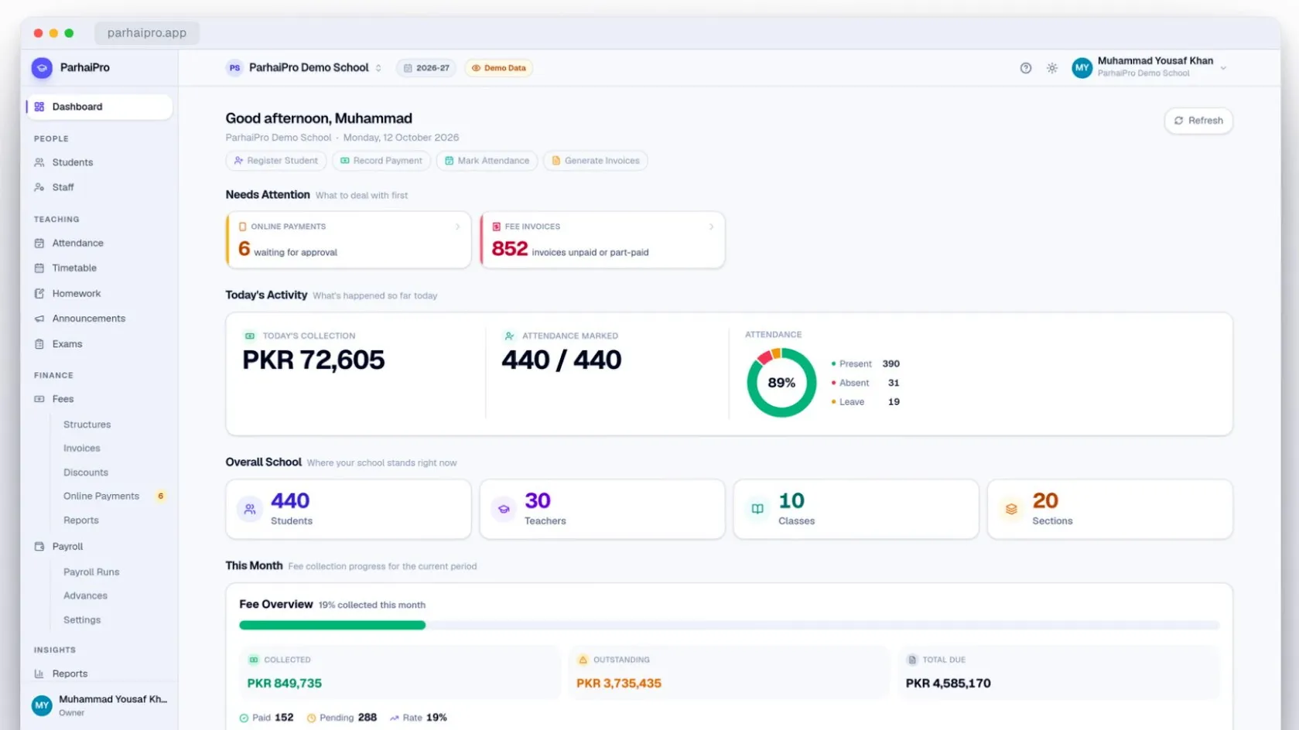Click the MY avatar in top bar
Image resolution: width=1299 pixels, height=730 pixels.
(1082, 68)
